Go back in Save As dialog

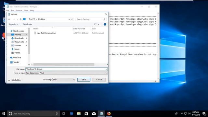pos(9,19)
